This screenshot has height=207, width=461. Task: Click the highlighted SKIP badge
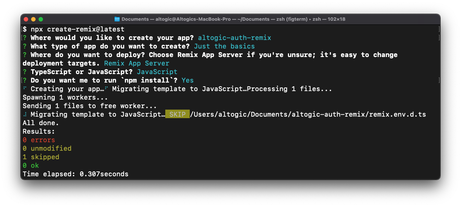click(x=178, y=114)
